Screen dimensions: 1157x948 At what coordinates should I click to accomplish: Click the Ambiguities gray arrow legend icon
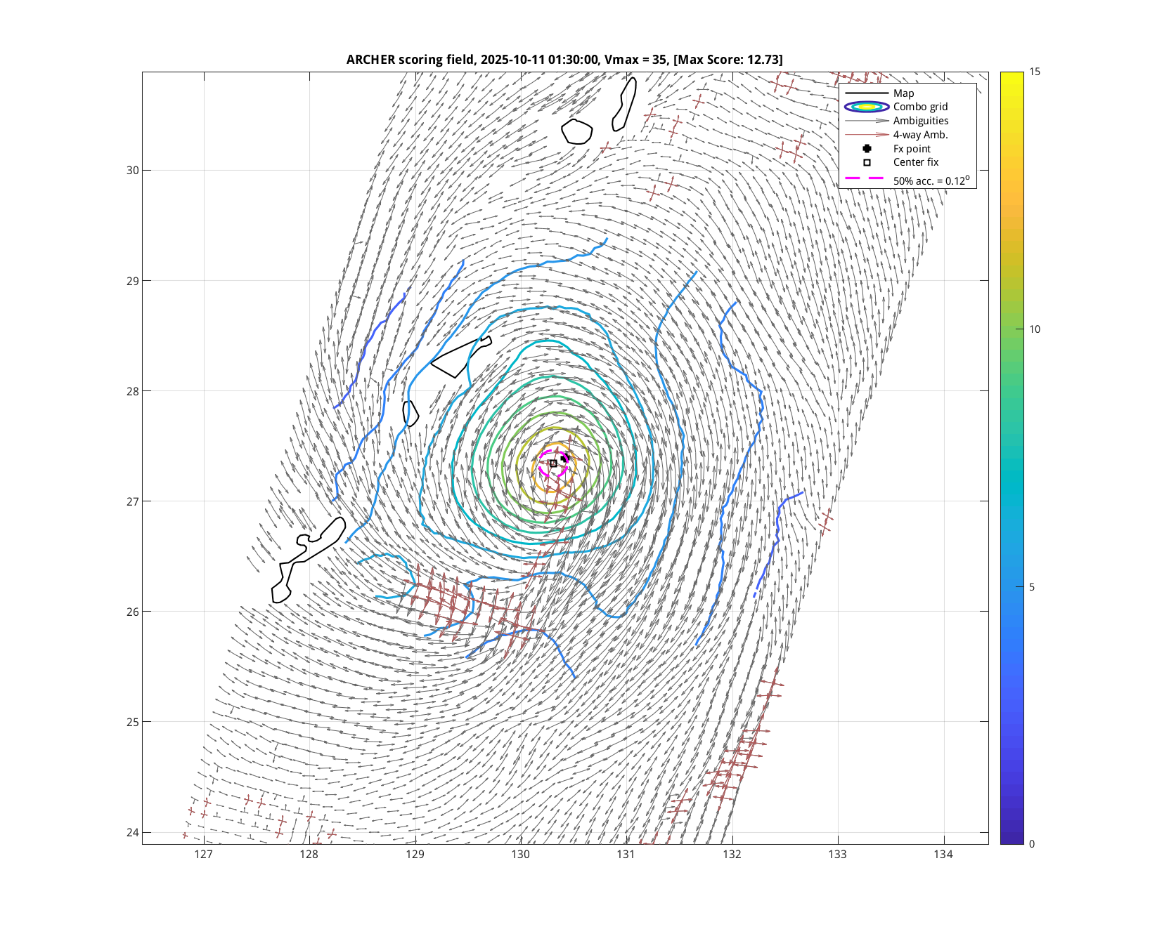(x=867, y=121)
